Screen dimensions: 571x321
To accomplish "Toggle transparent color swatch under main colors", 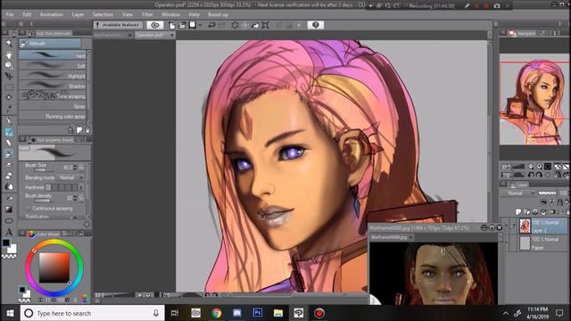I will tap(9, 256).
